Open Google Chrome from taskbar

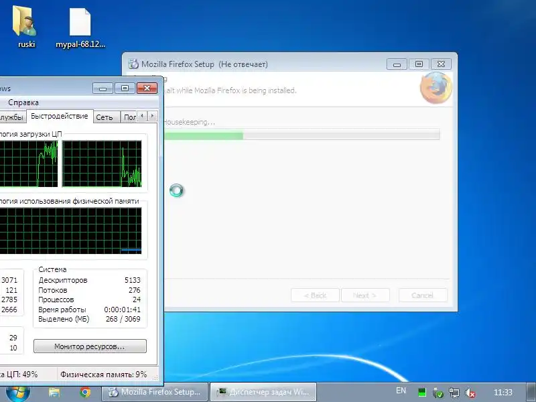(x=85, y=392)
